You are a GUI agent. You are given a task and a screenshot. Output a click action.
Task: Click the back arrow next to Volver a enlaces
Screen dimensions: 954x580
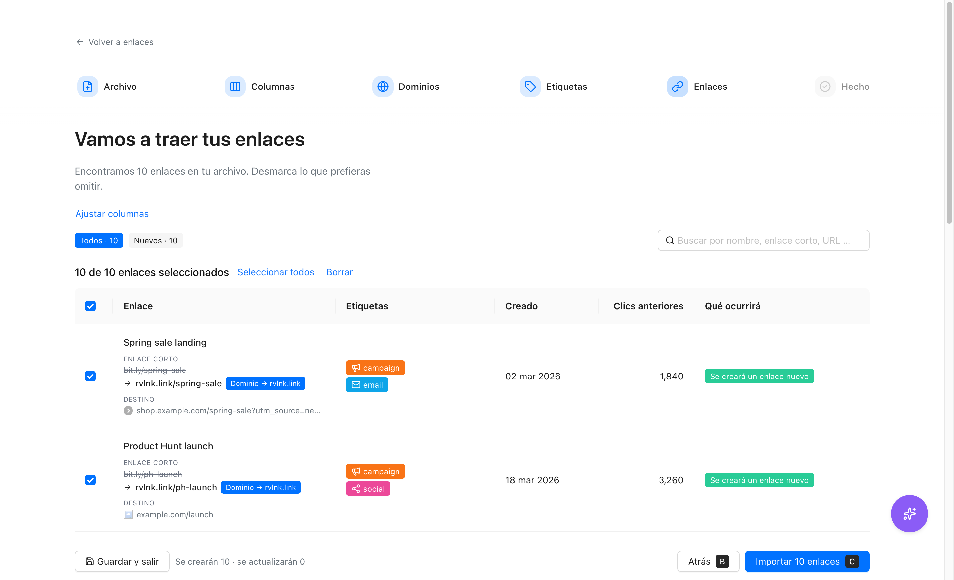80,42
